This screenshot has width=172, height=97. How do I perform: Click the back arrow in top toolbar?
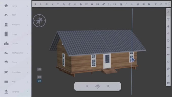coord(35,4)
